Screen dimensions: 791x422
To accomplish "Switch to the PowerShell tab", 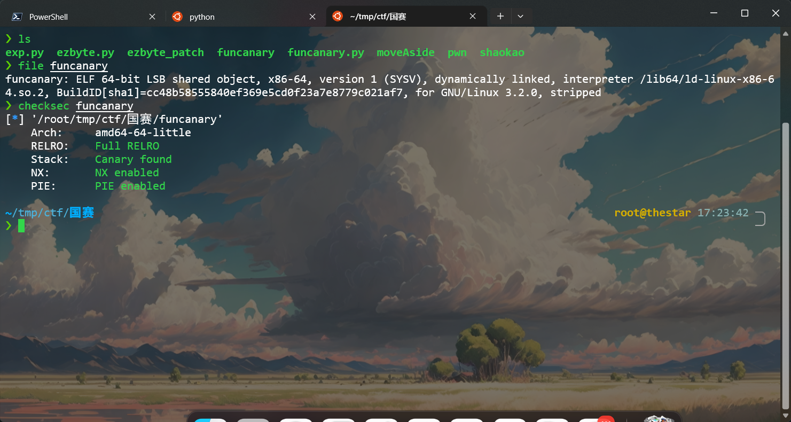I will coord(48,17).
